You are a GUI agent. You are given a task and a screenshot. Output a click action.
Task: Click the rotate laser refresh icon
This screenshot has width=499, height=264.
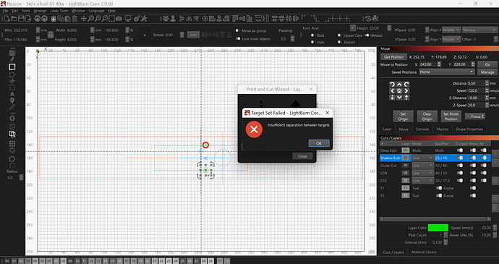coord(368,19)
